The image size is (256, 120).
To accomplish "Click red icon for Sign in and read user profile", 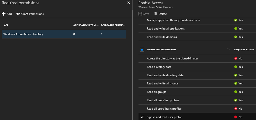I will 236,117.
